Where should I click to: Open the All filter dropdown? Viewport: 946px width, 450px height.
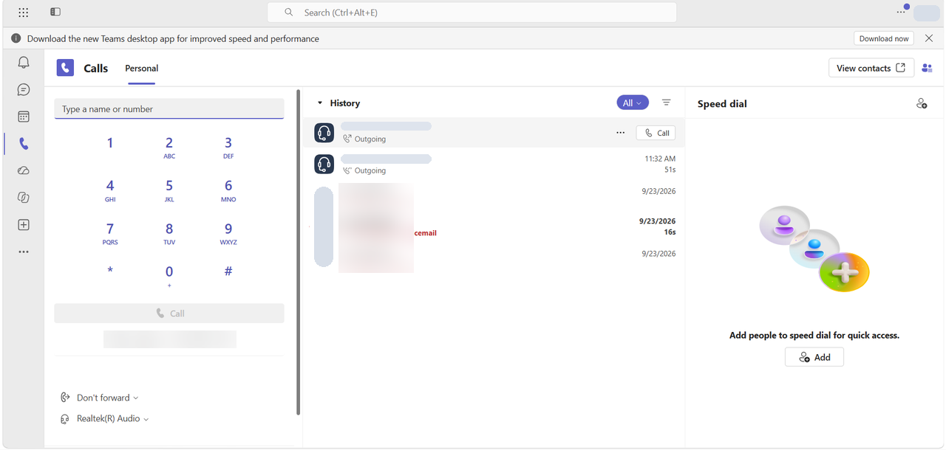pyautogui.click(x=633, y=103)
